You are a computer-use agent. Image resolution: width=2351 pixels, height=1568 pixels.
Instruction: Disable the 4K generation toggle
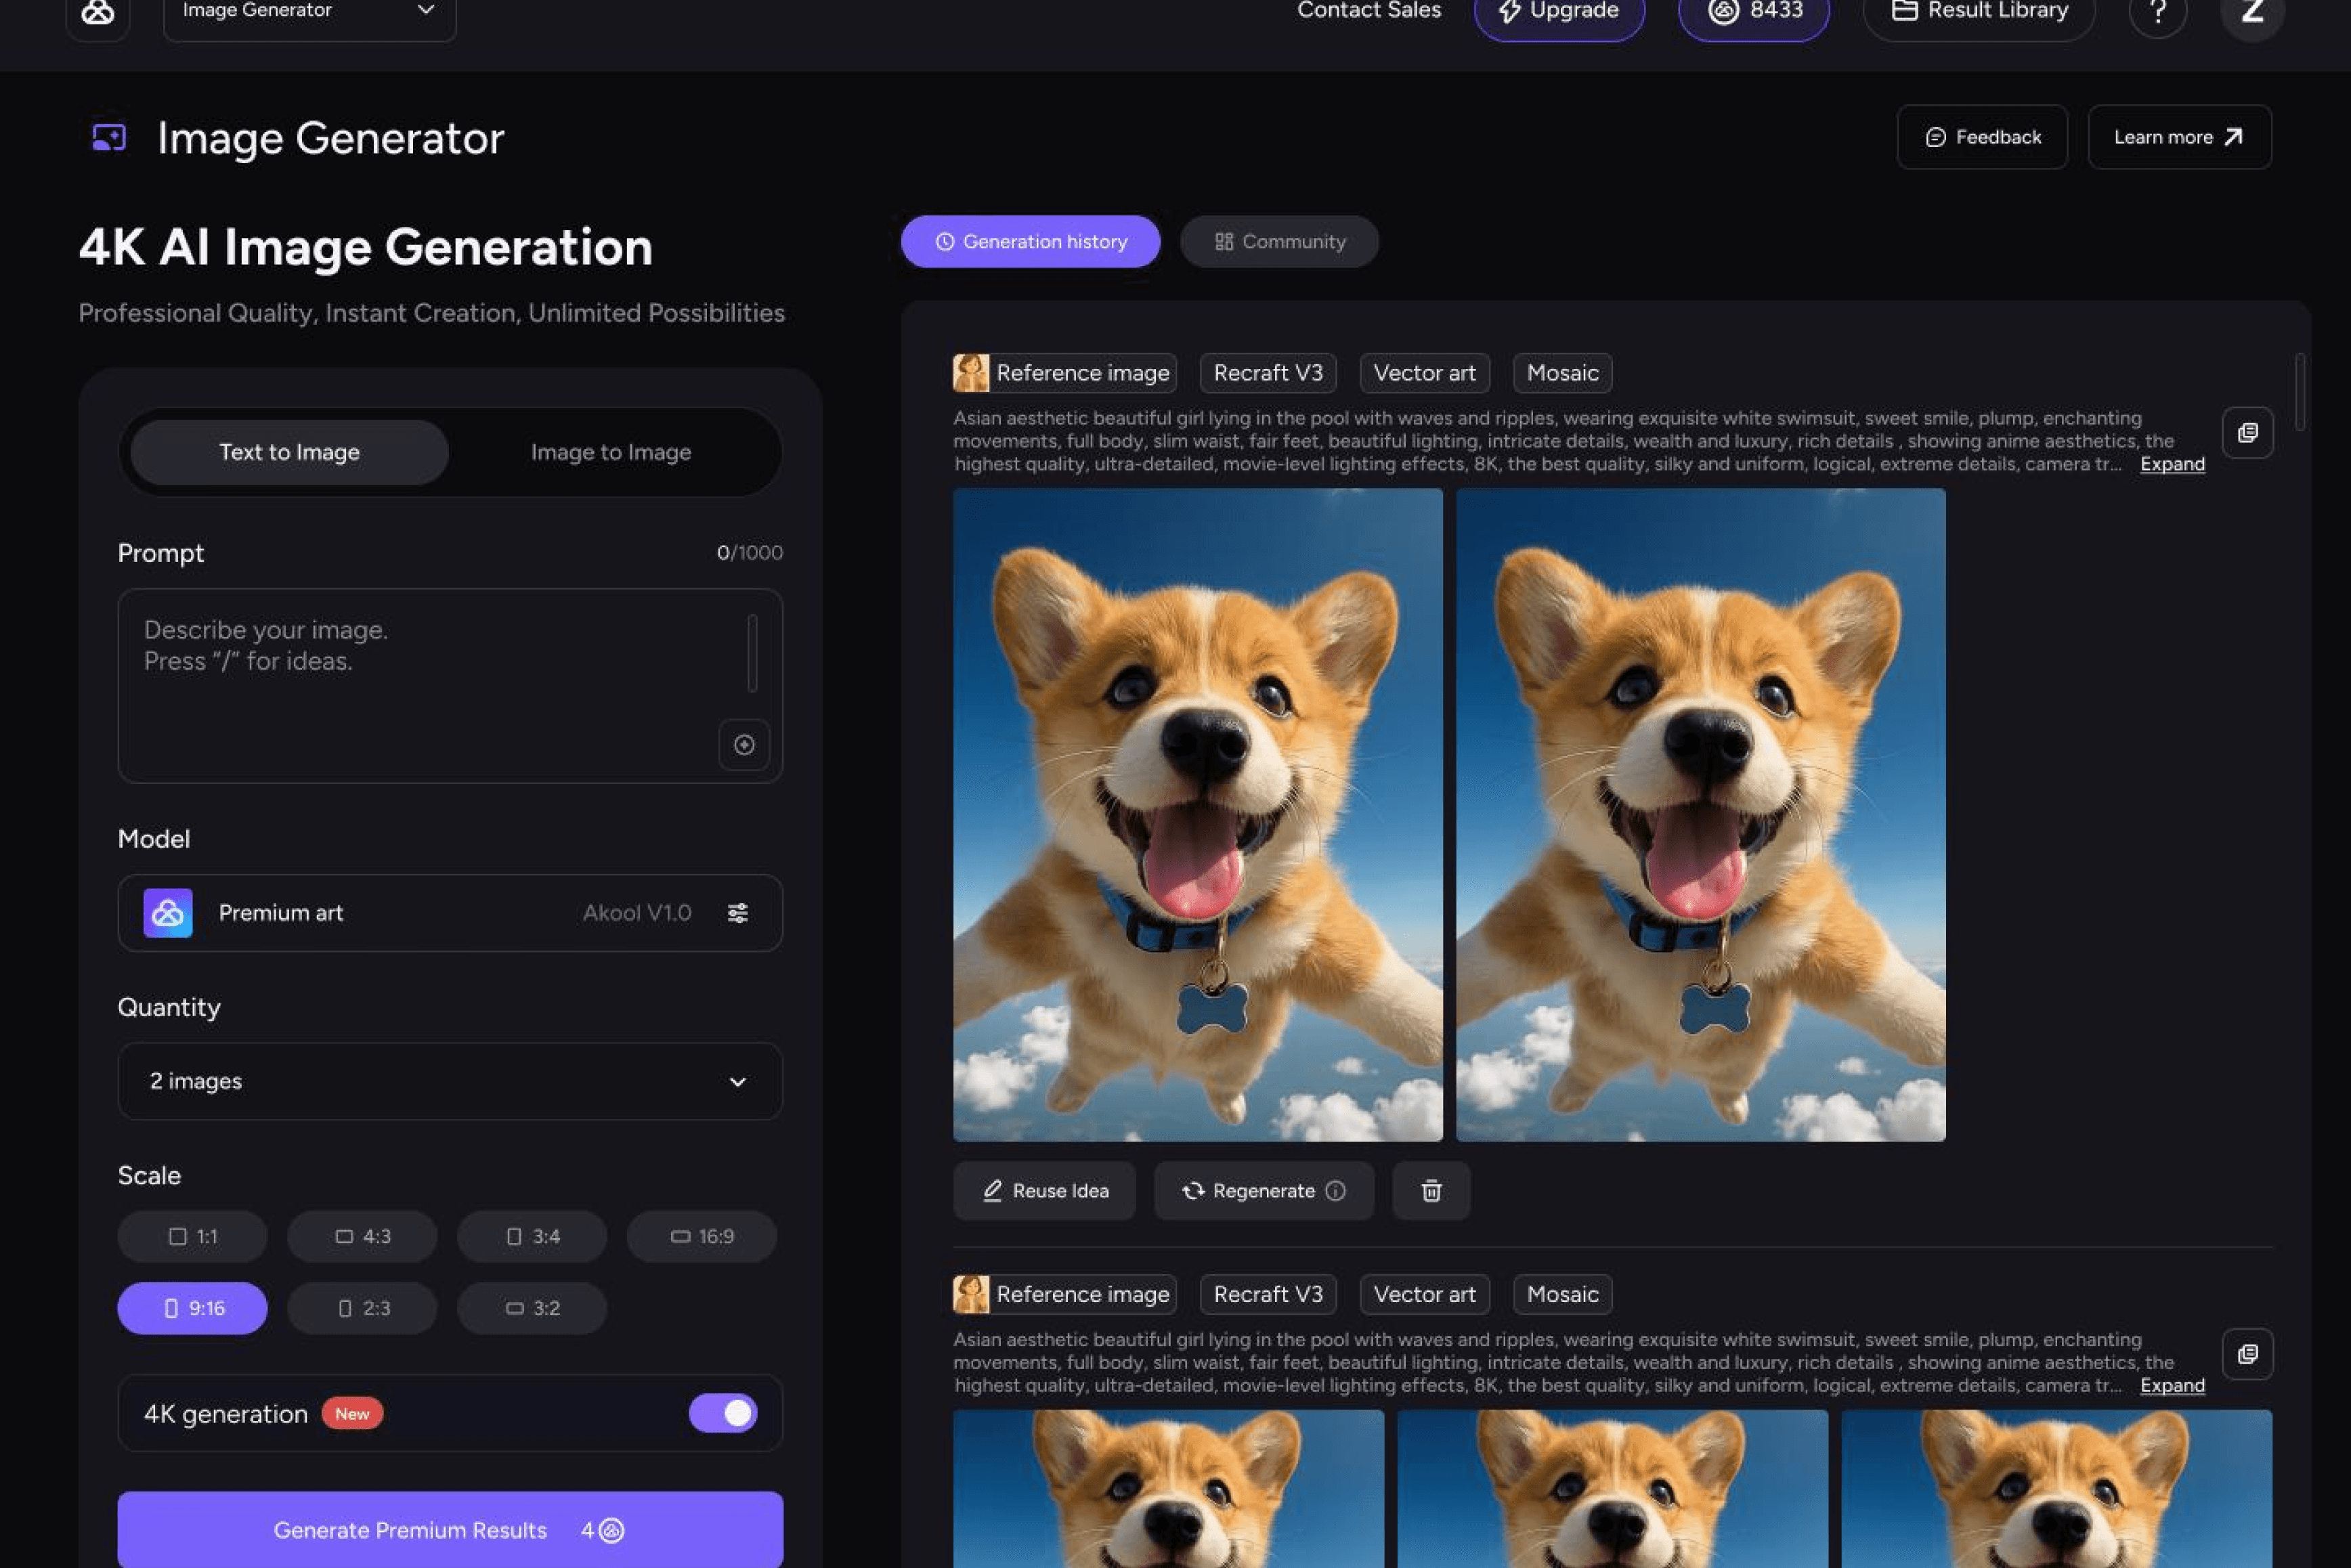click(722, 1413)
